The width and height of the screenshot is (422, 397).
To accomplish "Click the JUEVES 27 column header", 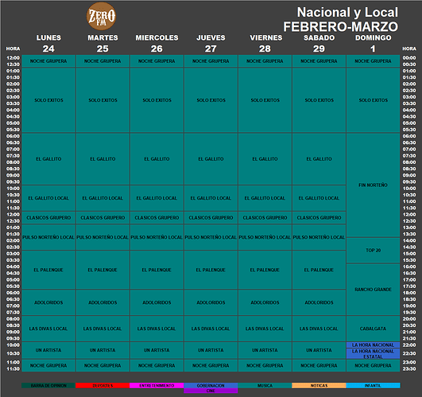I will (211, 43).
